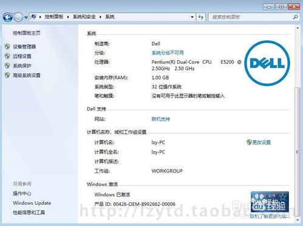Click the magnifier search icon
The image size is (303, 226).
pyautogui.click(x=296, y=17)
